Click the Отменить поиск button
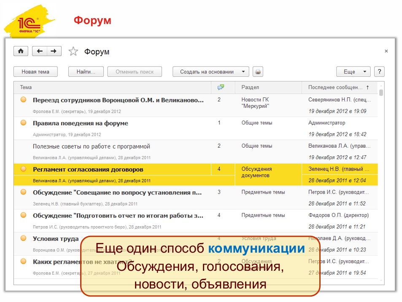 click(135, 72)
